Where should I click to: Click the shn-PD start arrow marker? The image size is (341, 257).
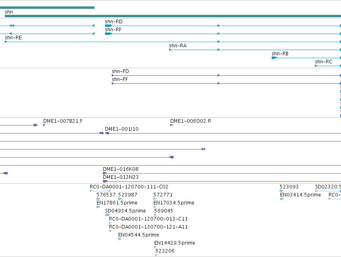pos(113,75)
